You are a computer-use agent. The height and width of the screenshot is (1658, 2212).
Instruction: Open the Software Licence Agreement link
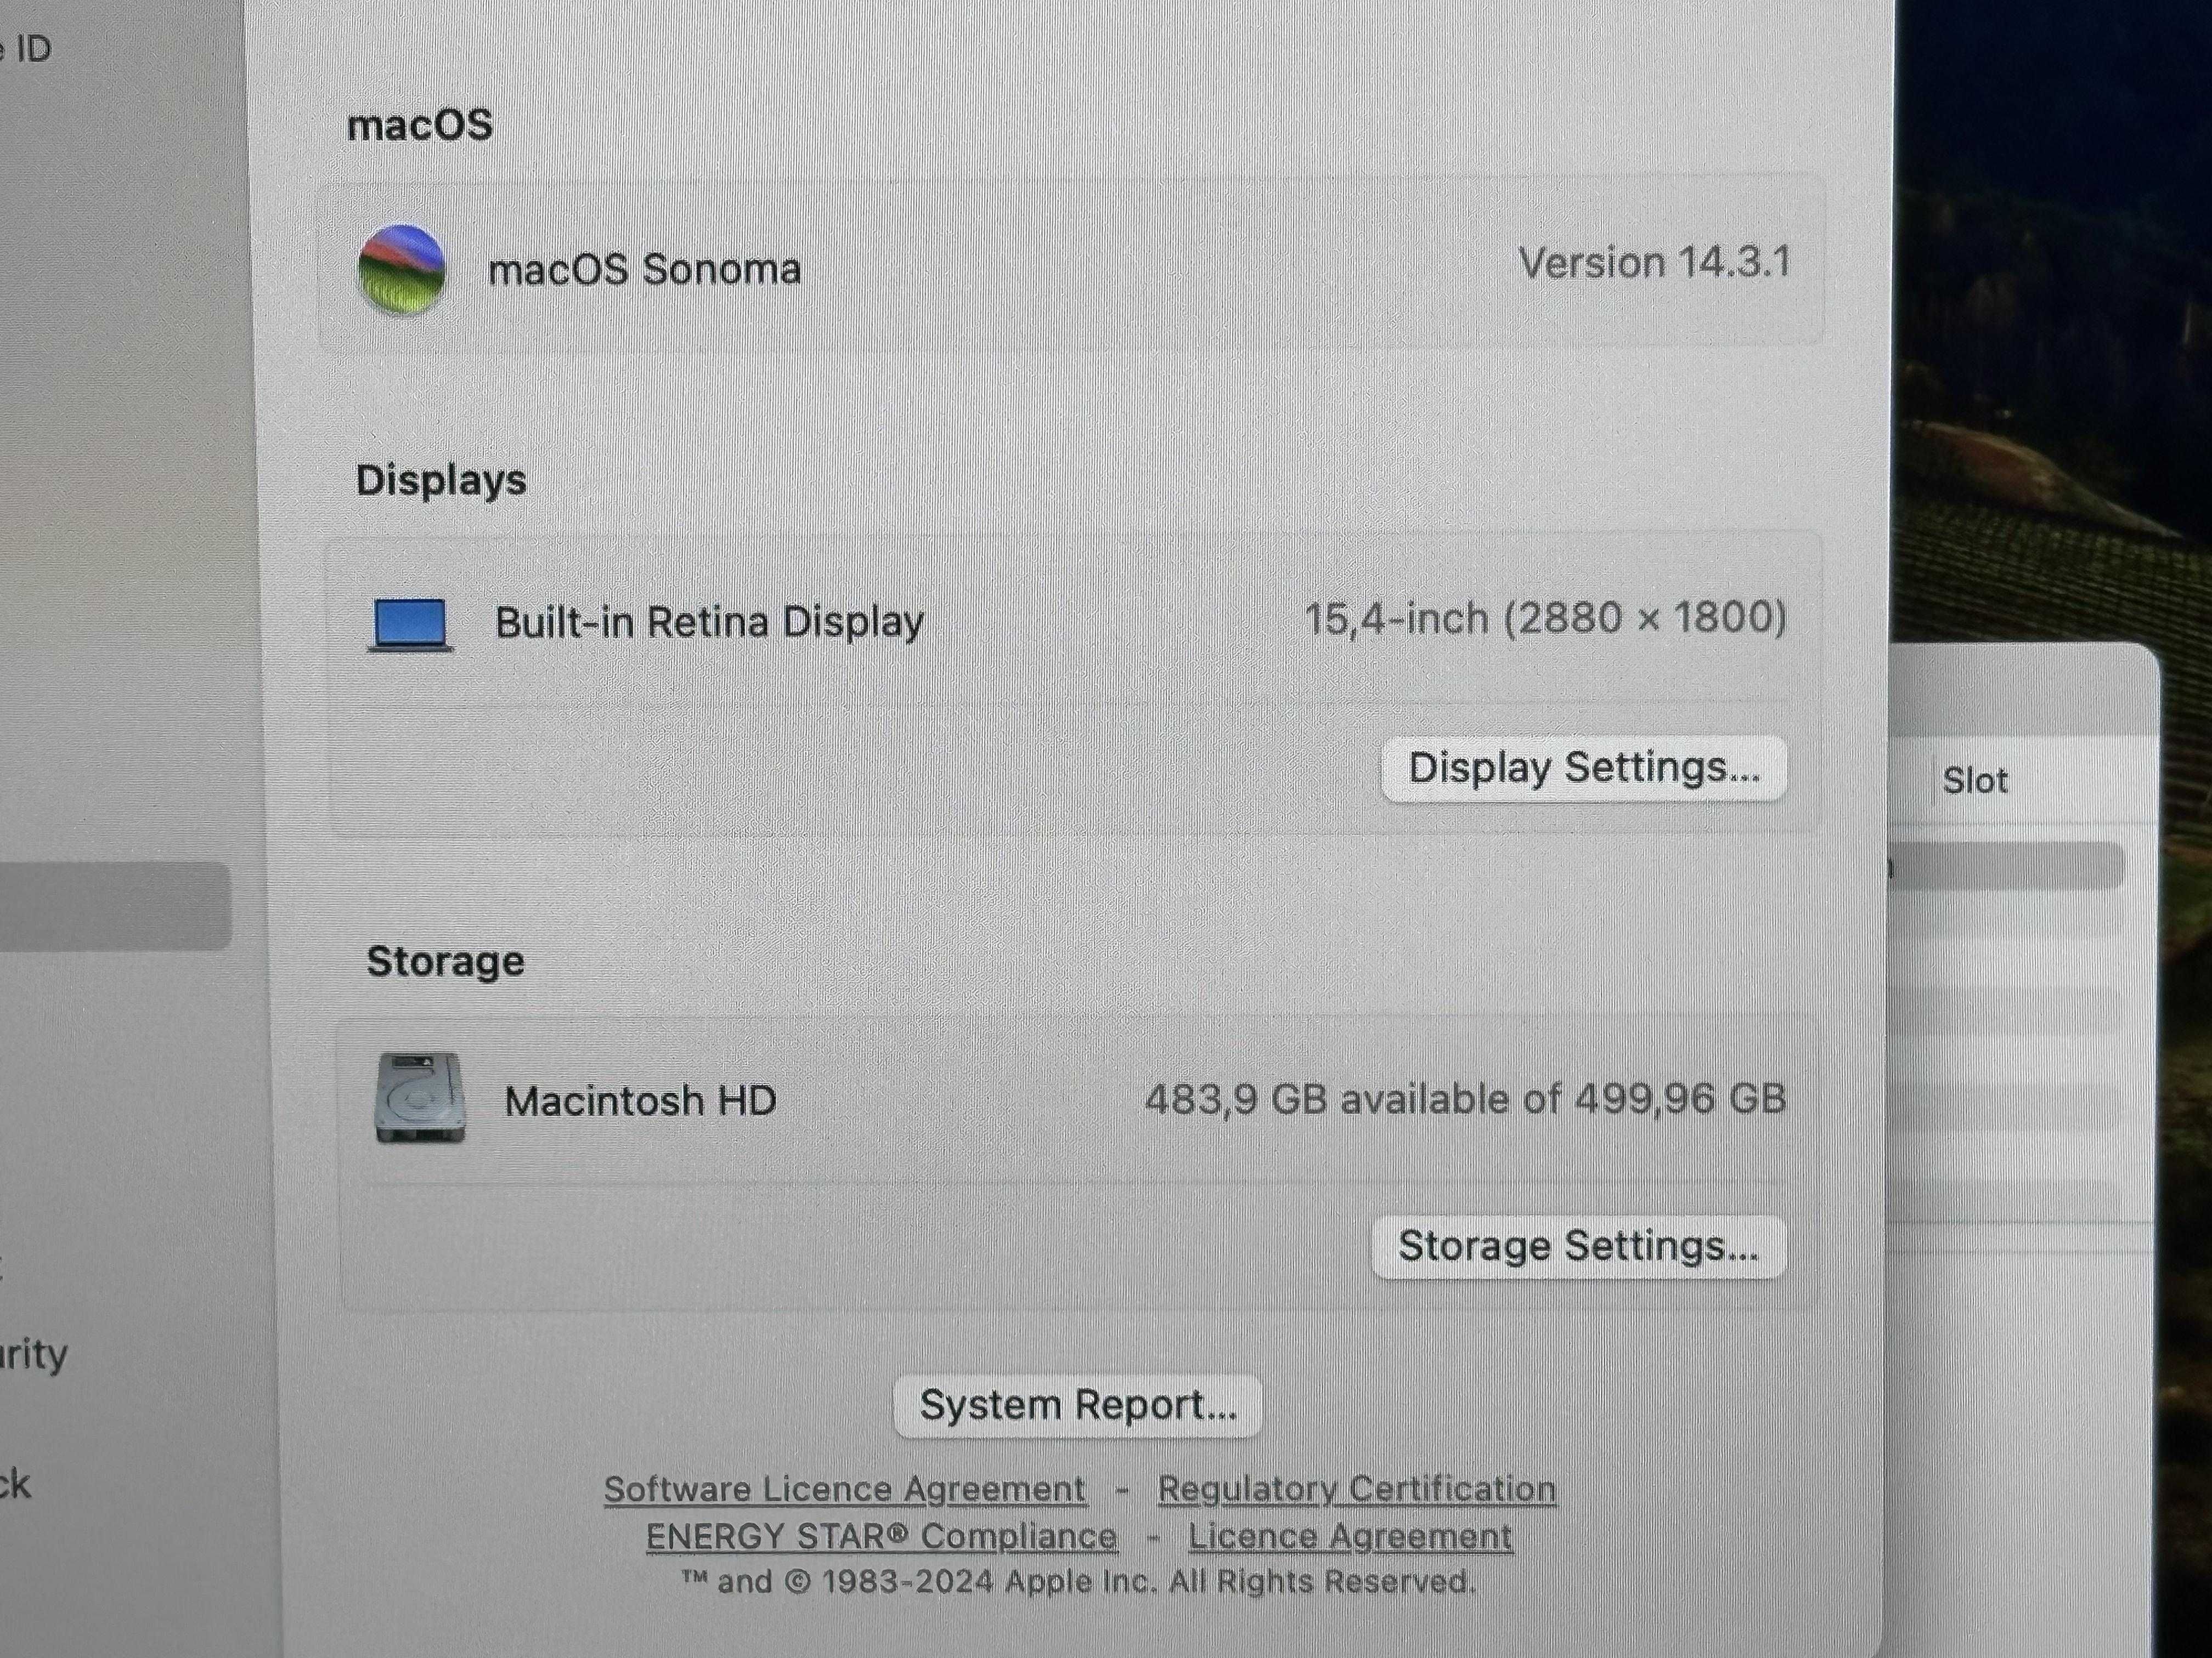(x=845, y=1489)
